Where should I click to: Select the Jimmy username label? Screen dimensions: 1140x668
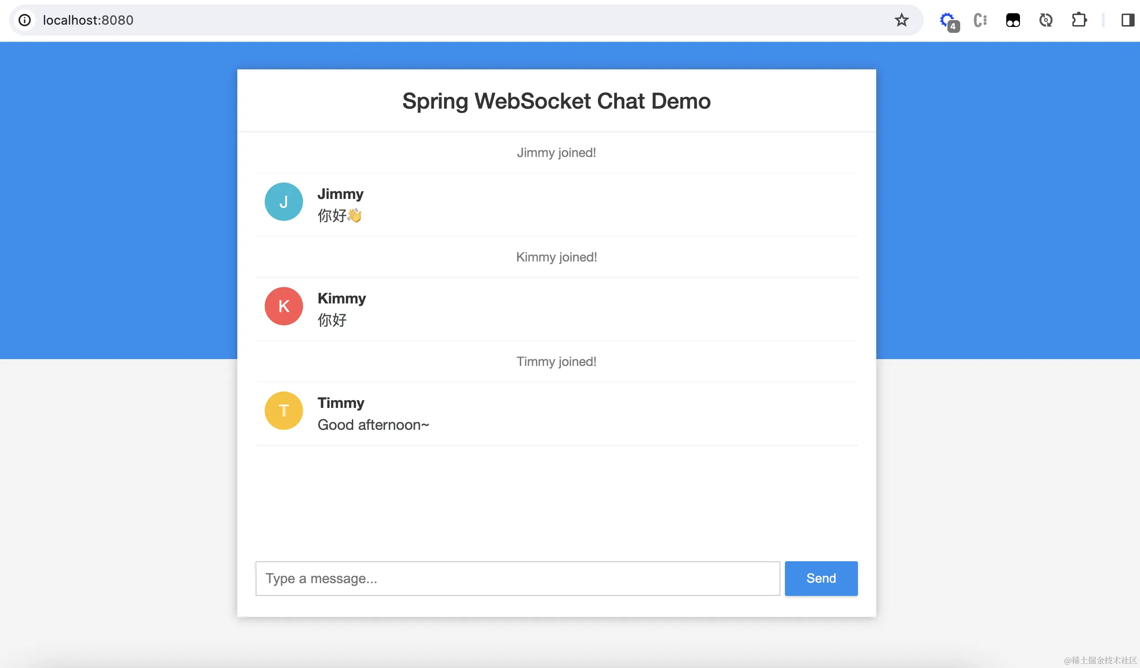340,194
